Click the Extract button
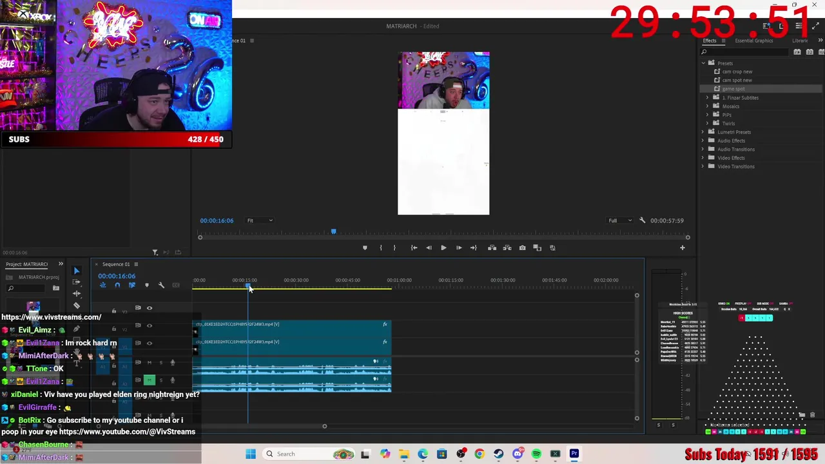This screenshot has width=825, height=464. coord(507,247)
